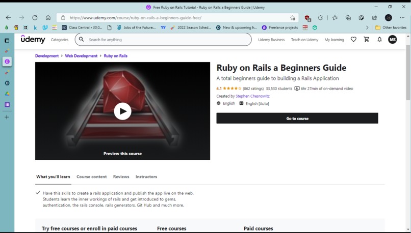Viewport: 411px width, 233px height.
Task: Add page to favorites star icon
Action: pyautogui.click(x=293, y=18)
